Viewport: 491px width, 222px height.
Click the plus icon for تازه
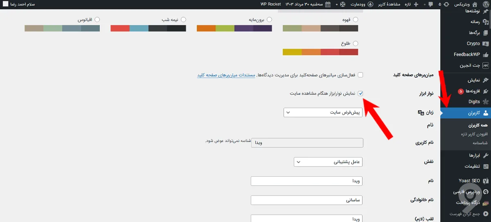416,4
